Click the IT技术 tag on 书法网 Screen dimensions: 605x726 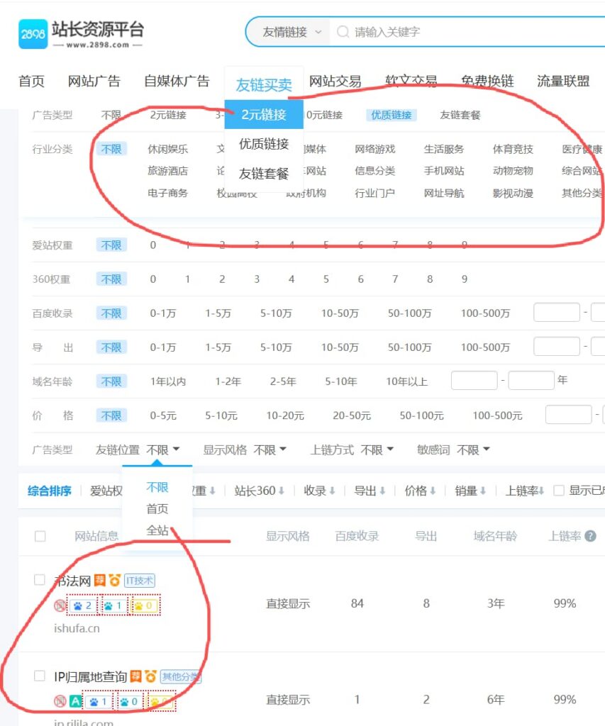(x=140, y=580)
